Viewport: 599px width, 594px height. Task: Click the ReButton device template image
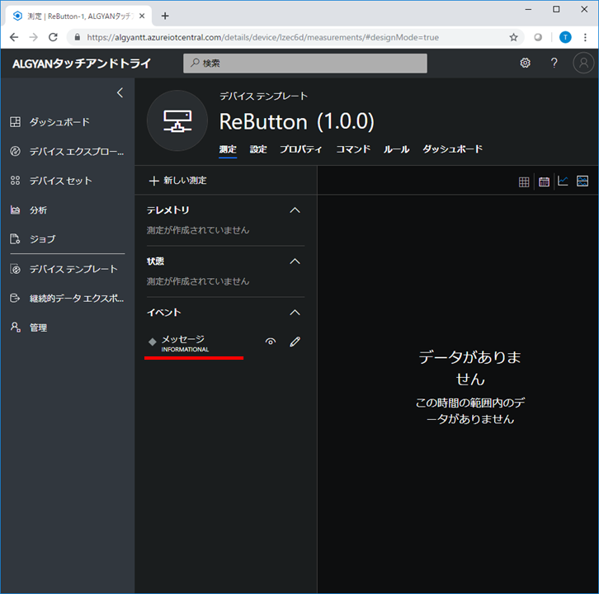pos(177,120)
